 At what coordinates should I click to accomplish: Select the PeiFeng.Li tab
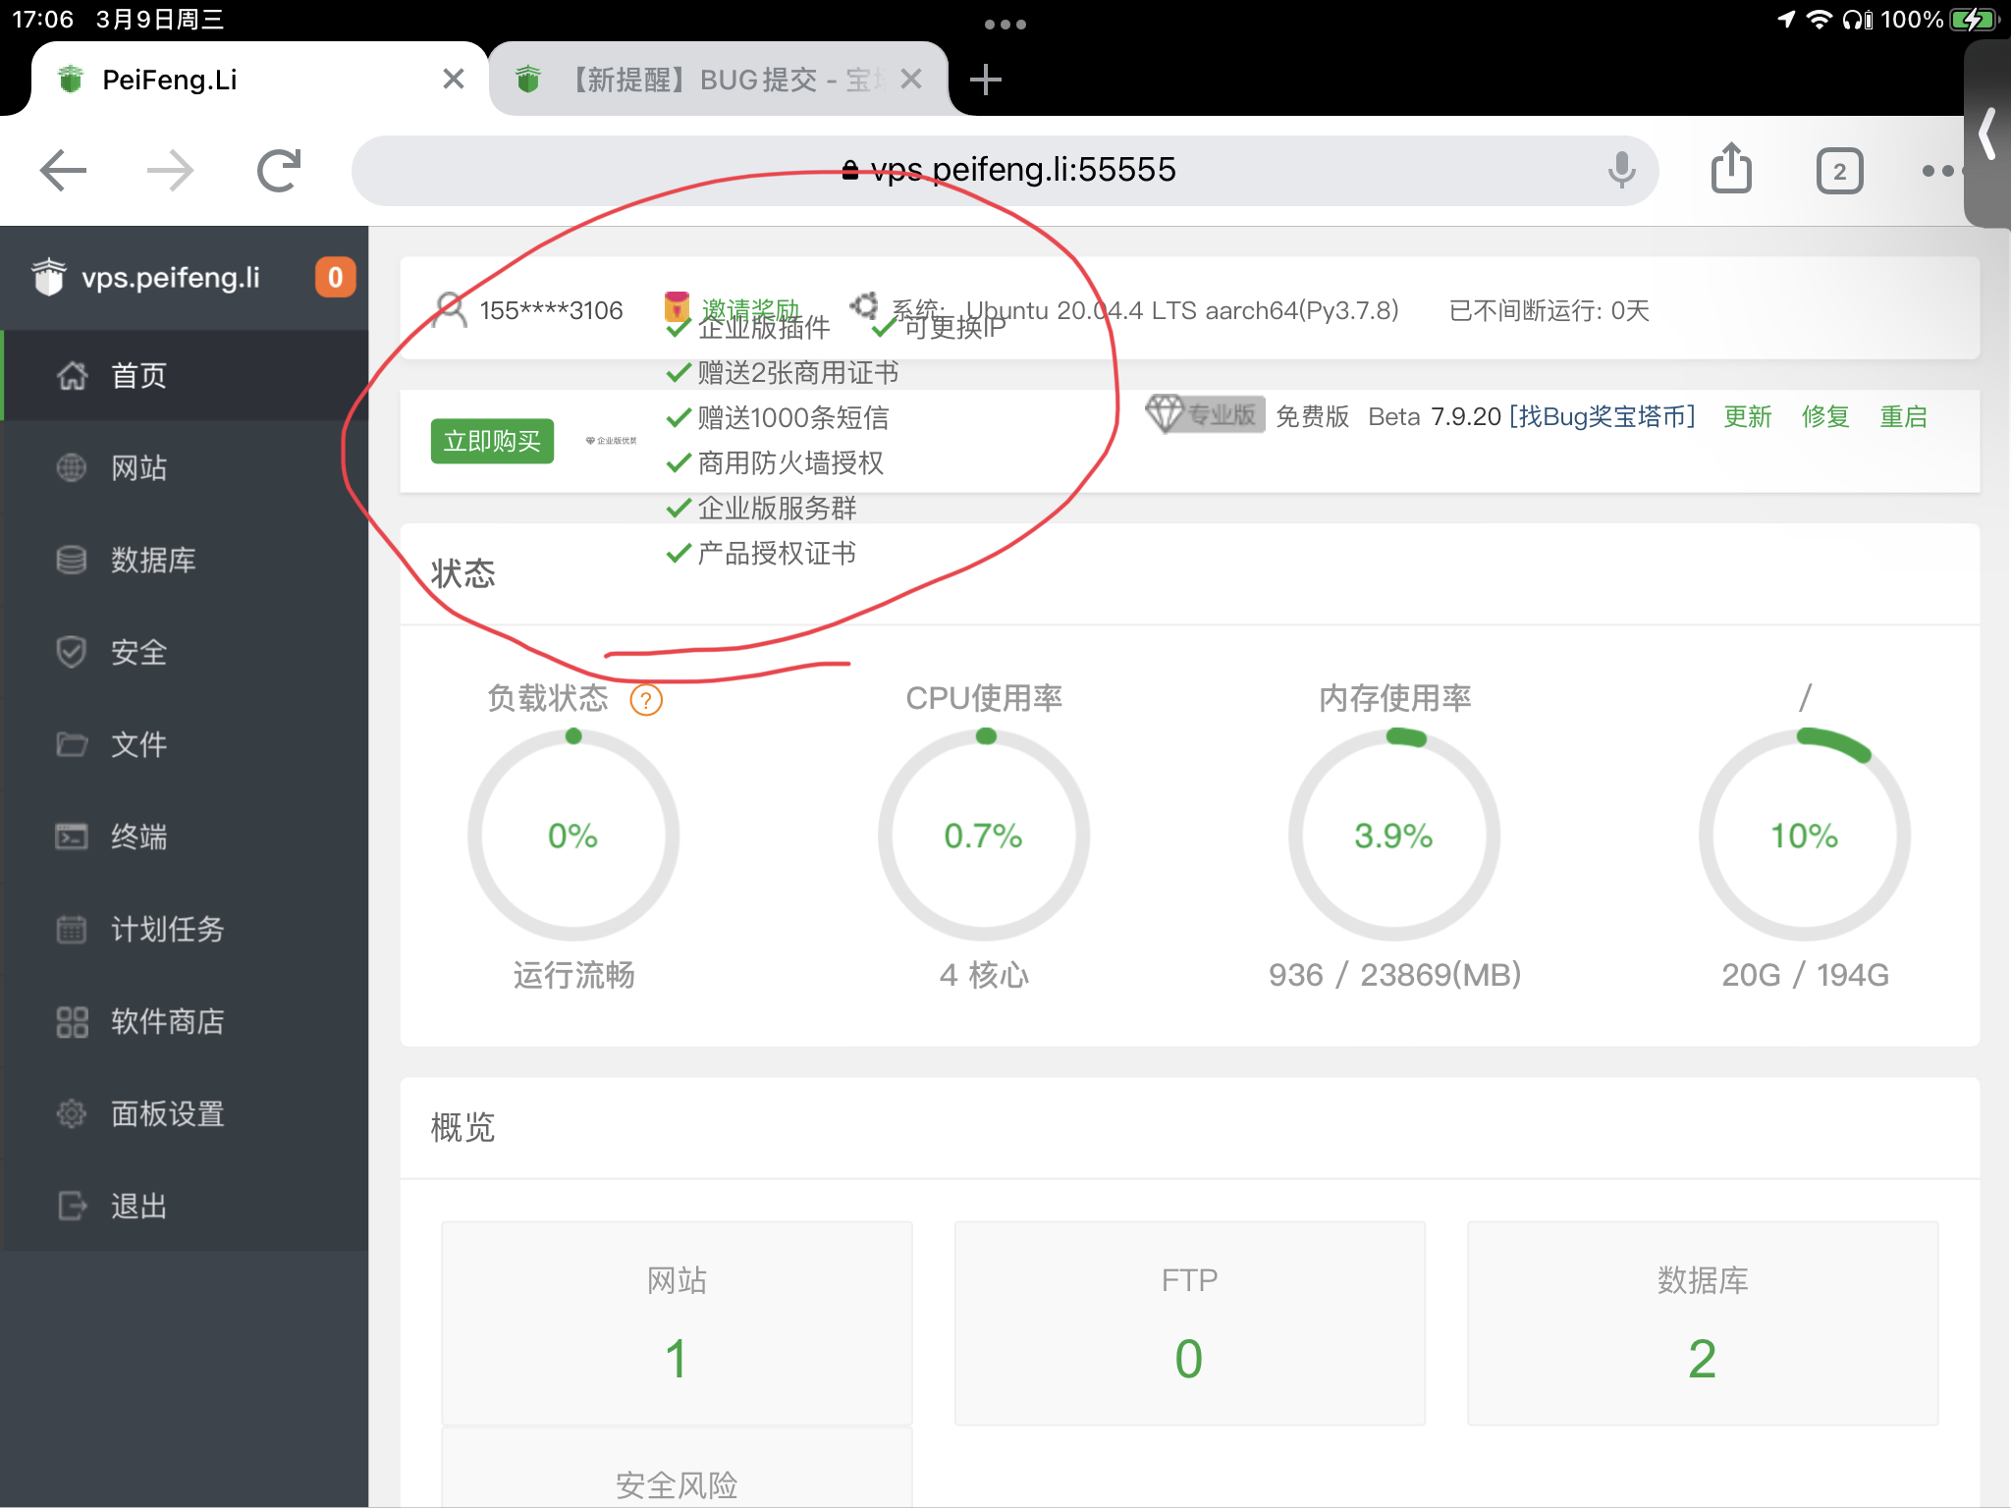[x=259, y=80]
